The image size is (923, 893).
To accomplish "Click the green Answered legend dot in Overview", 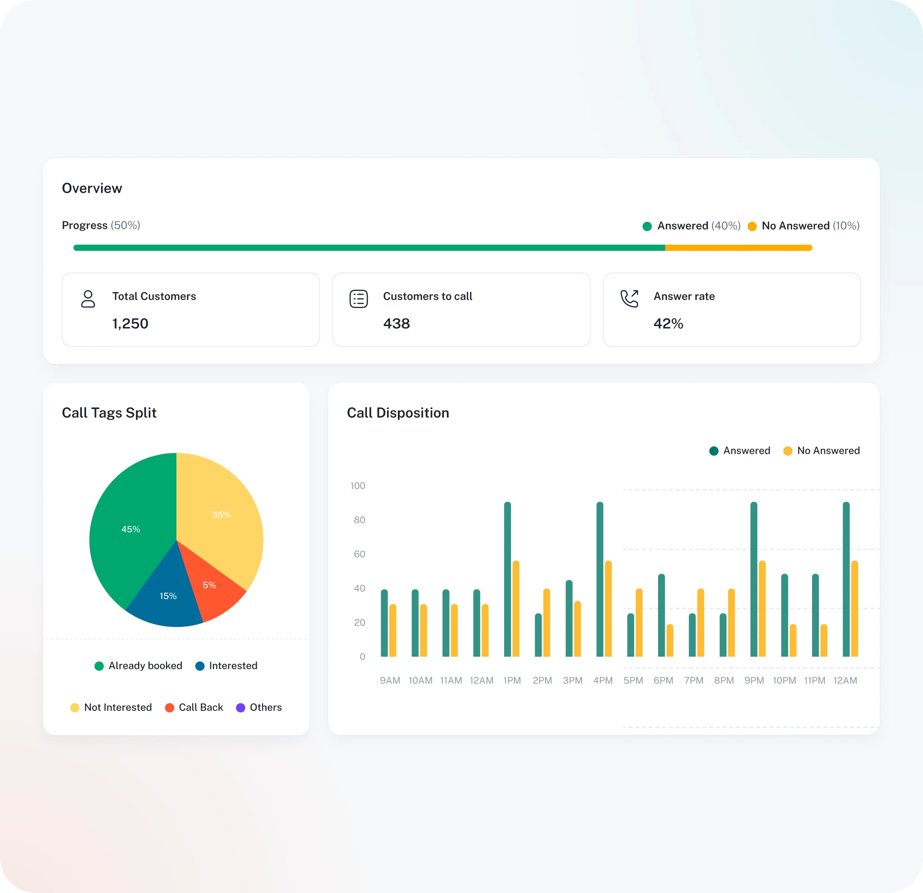I will (647, 226).
